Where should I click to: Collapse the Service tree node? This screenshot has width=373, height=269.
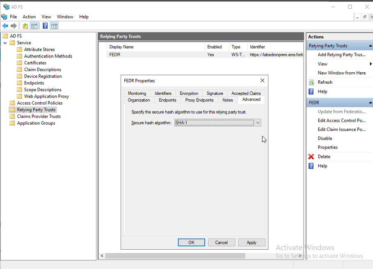click(5, 43)
